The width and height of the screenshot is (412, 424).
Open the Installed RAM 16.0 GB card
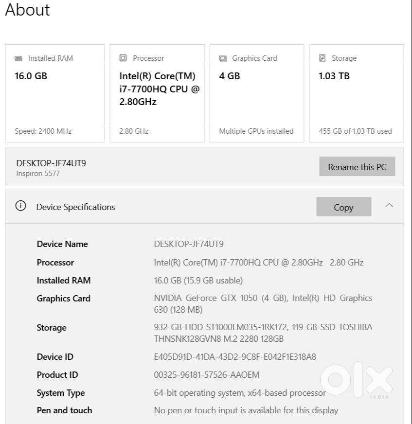point(55,93)
